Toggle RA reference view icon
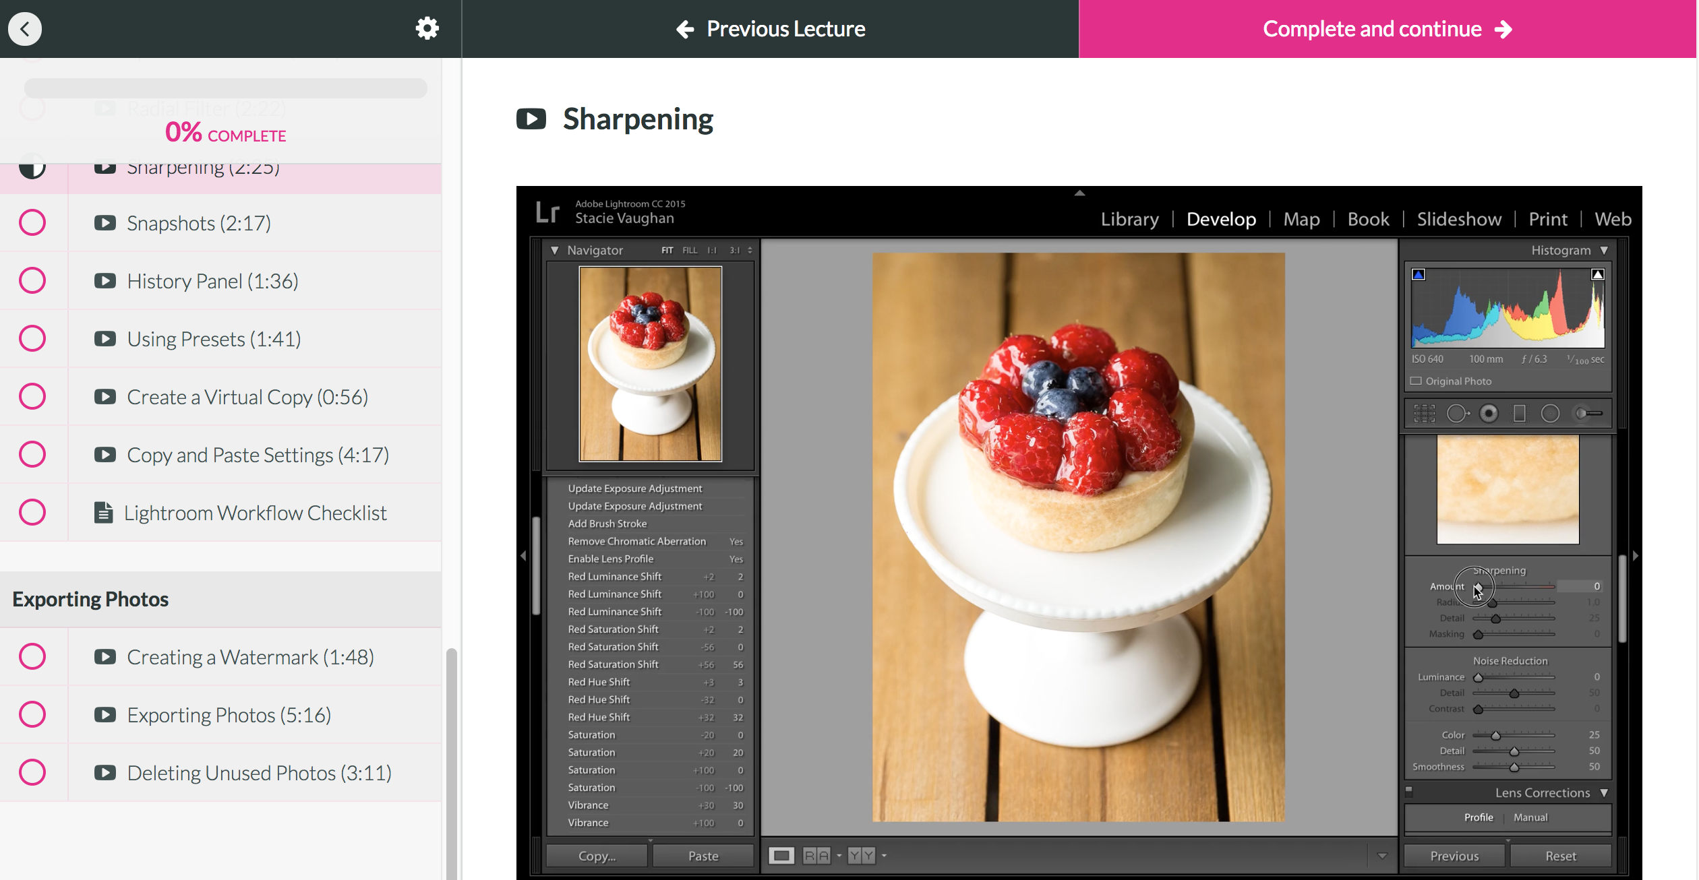This screenshot has width=1699, height=880. (816, 856)
